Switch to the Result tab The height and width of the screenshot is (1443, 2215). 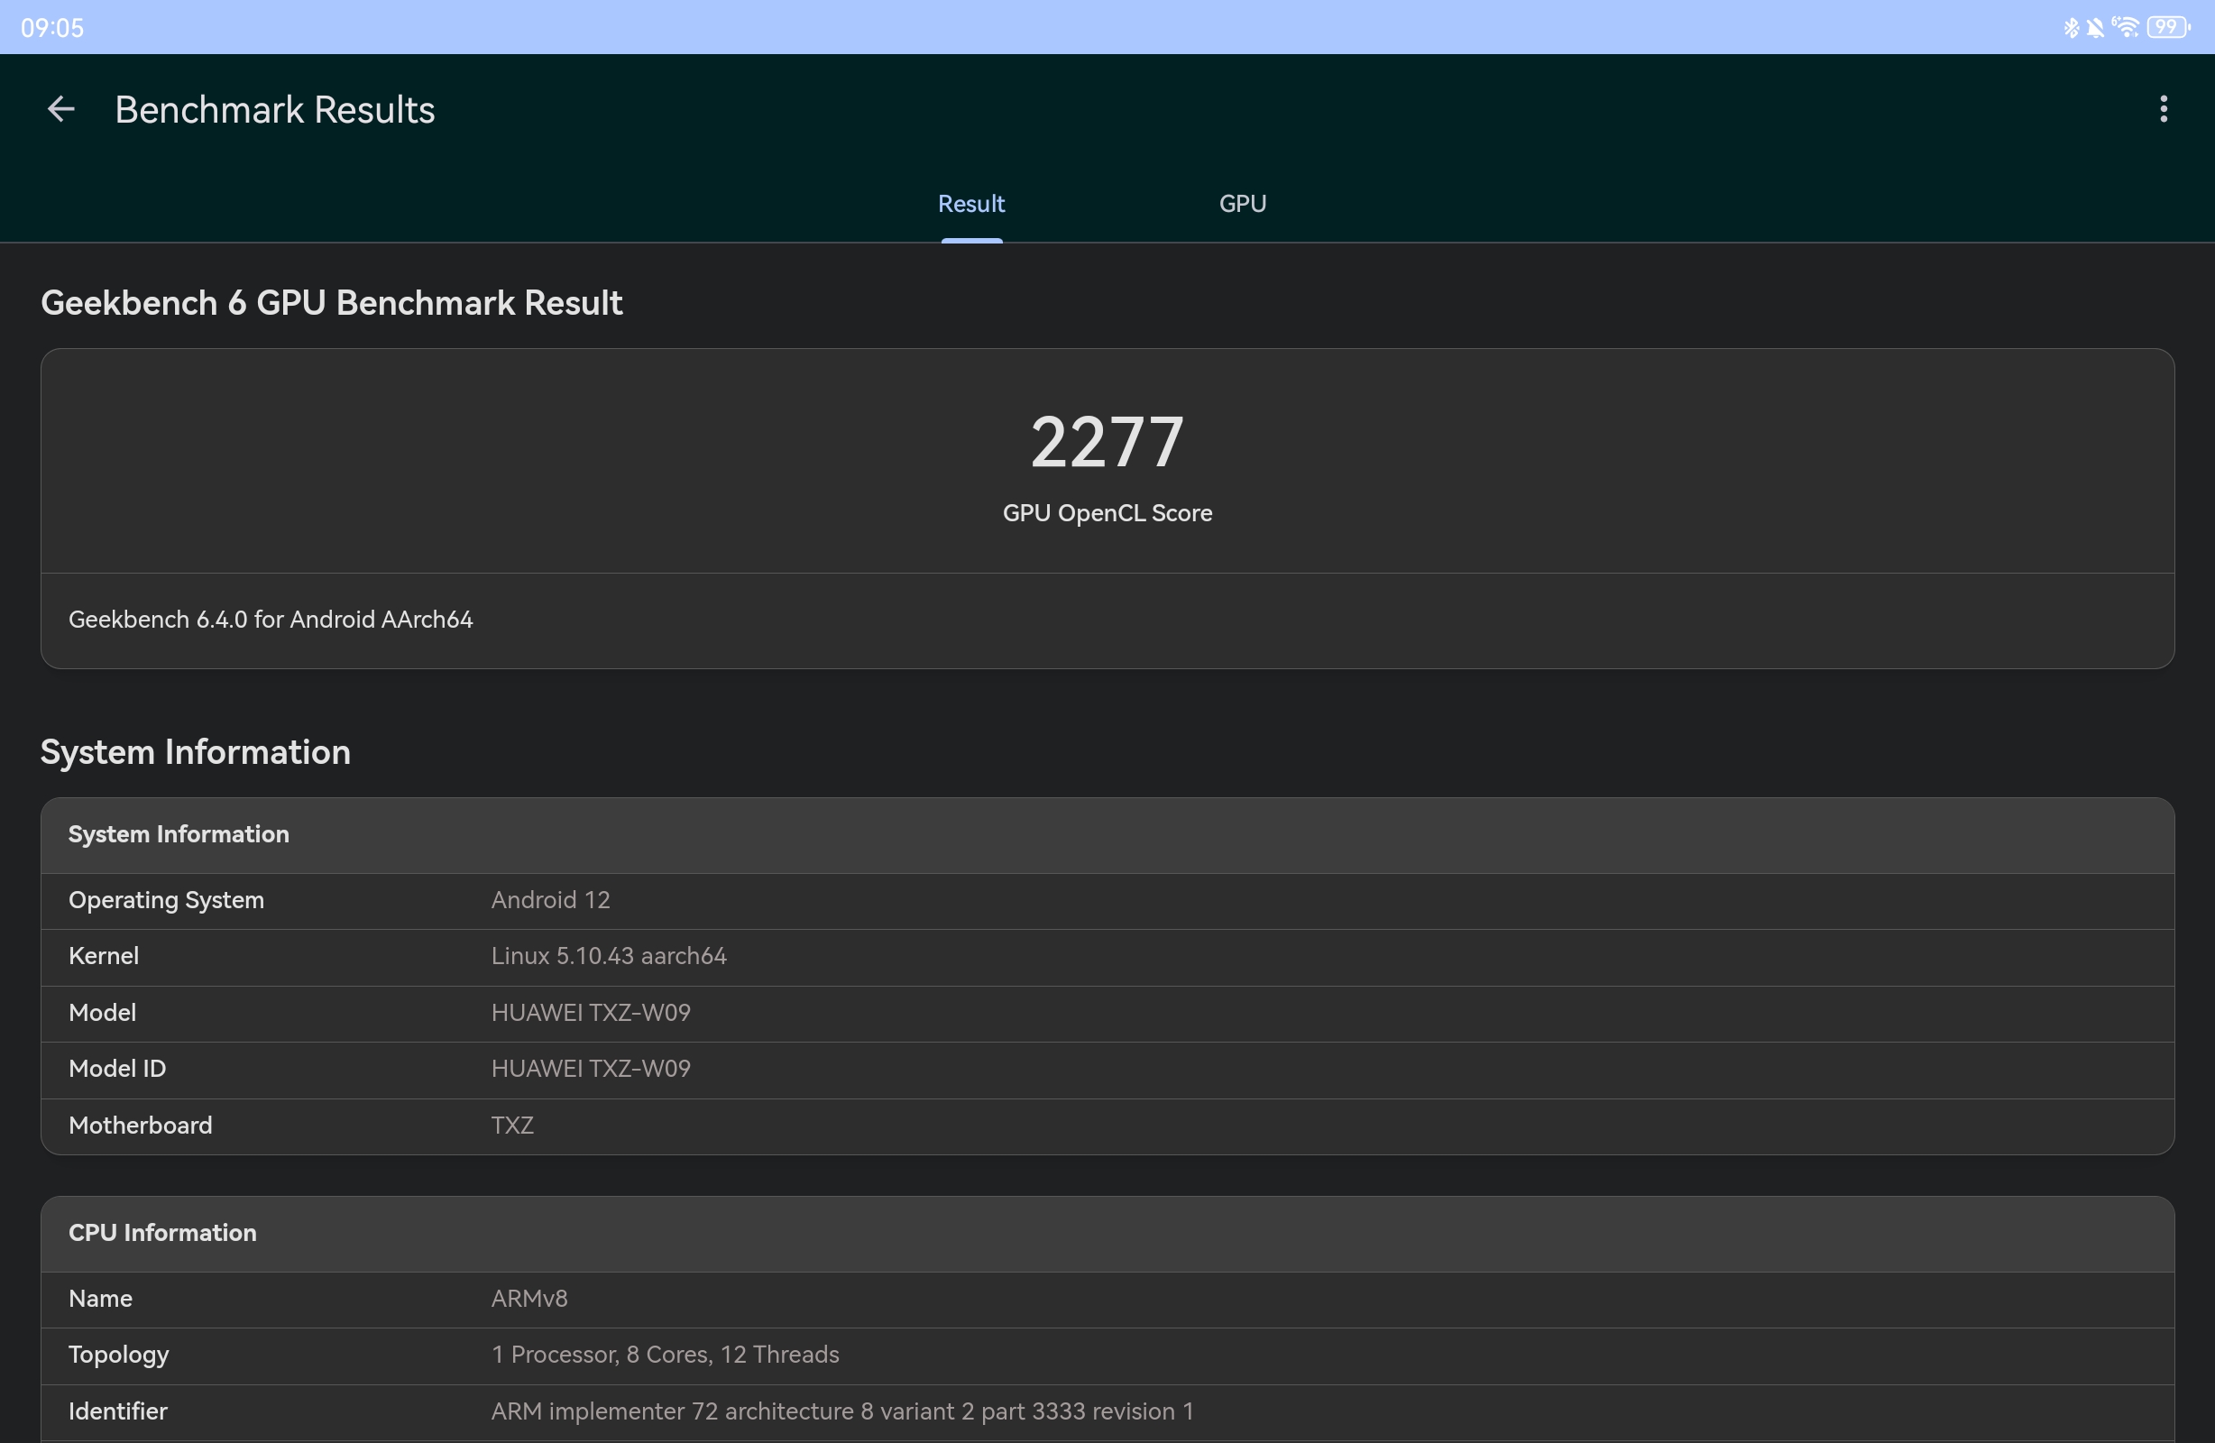click(x=970, y=204)
